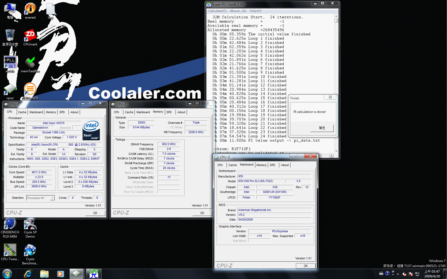This screenshot has height=279, width=447.
Task: Open Internet Explorer from the taskbar
Action: (x=28, y=274)
